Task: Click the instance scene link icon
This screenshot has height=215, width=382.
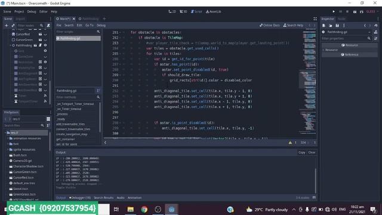Action: [13, 25]
